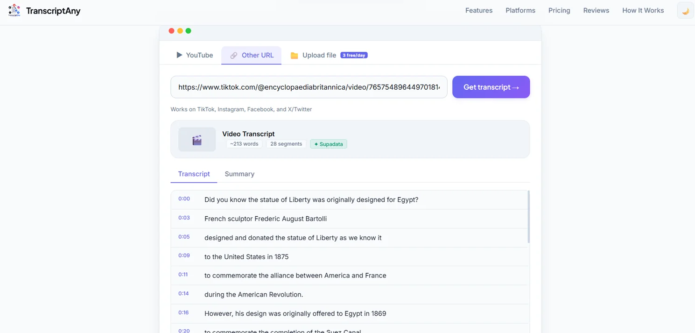Click line "French sculptor Frederic August Bartolli"
Viewport: 695px width, 333px height.
point(266,219)
